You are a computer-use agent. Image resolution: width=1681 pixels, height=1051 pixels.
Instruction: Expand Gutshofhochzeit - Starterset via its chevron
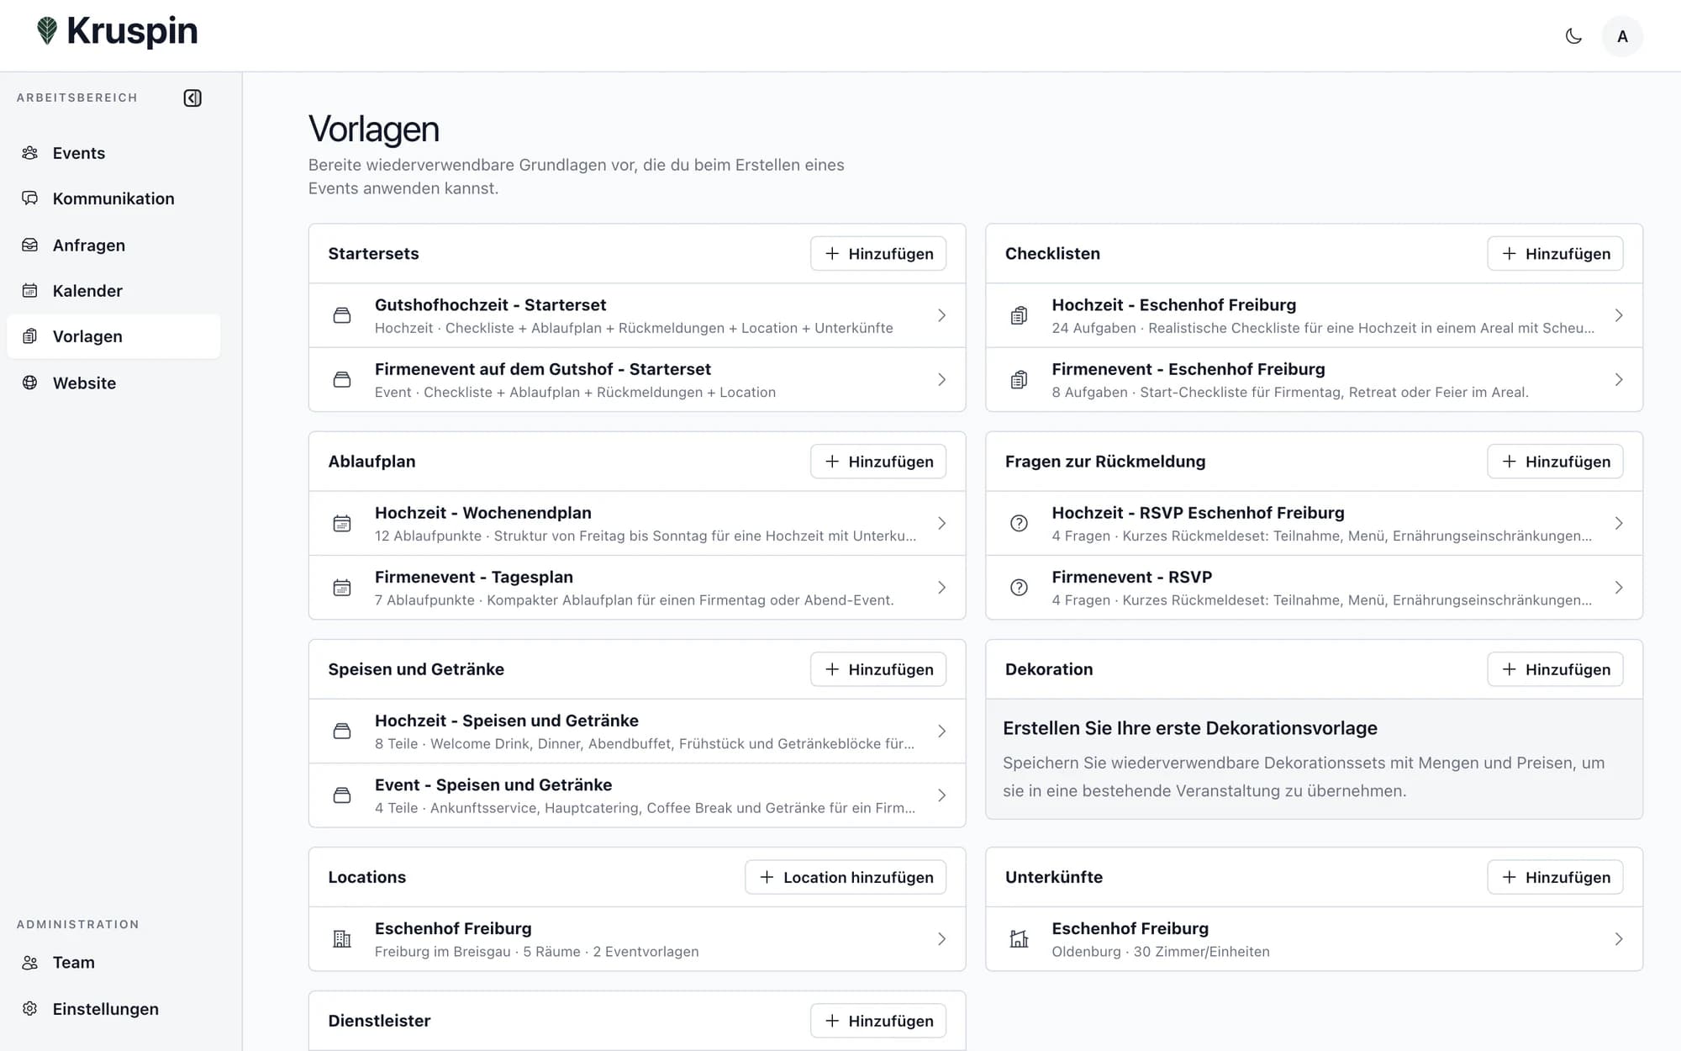(x=941, y=315)
